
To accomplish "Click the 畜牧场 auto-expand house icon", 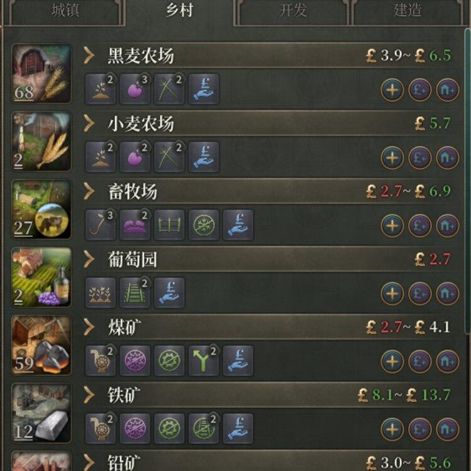I will click(447, 226).
